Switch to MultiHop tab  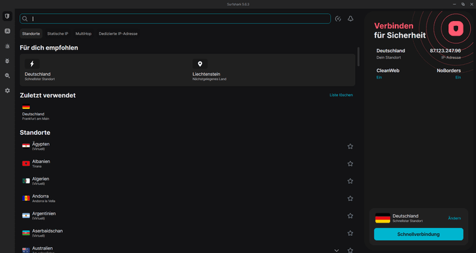click(83, 34)
